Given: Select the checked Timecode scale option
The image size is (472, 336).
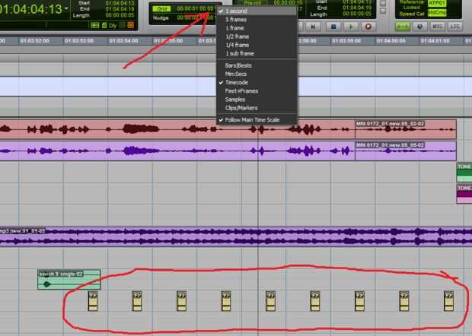Looking at the screenshot, I should click(x=257, y=82).
